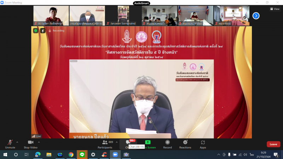This screenshot has height=159, width=283.
Task: Expand audio options arrow next to Unmute
Action: point(17,142)
